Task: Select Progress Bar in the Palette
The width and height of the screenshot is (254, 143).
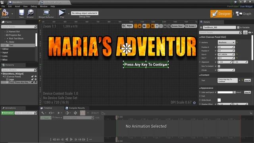Action: (x=15, y=35)
